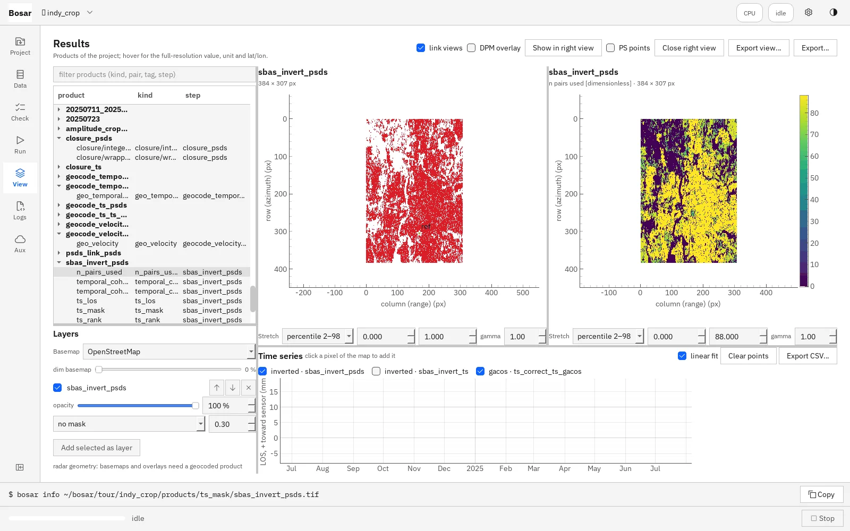The height and width of the screenshot is (531, 850).
Task: Open the Aux cloud section
Action: pyautogui.click(x=20, y=244)
